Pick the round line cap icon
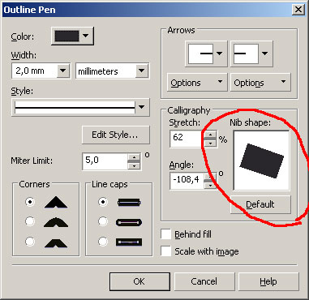309x300 pixels. click(129, 222)
